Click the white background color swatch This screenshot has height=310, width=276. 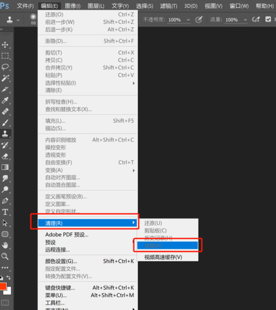click(x=8, y=292)
